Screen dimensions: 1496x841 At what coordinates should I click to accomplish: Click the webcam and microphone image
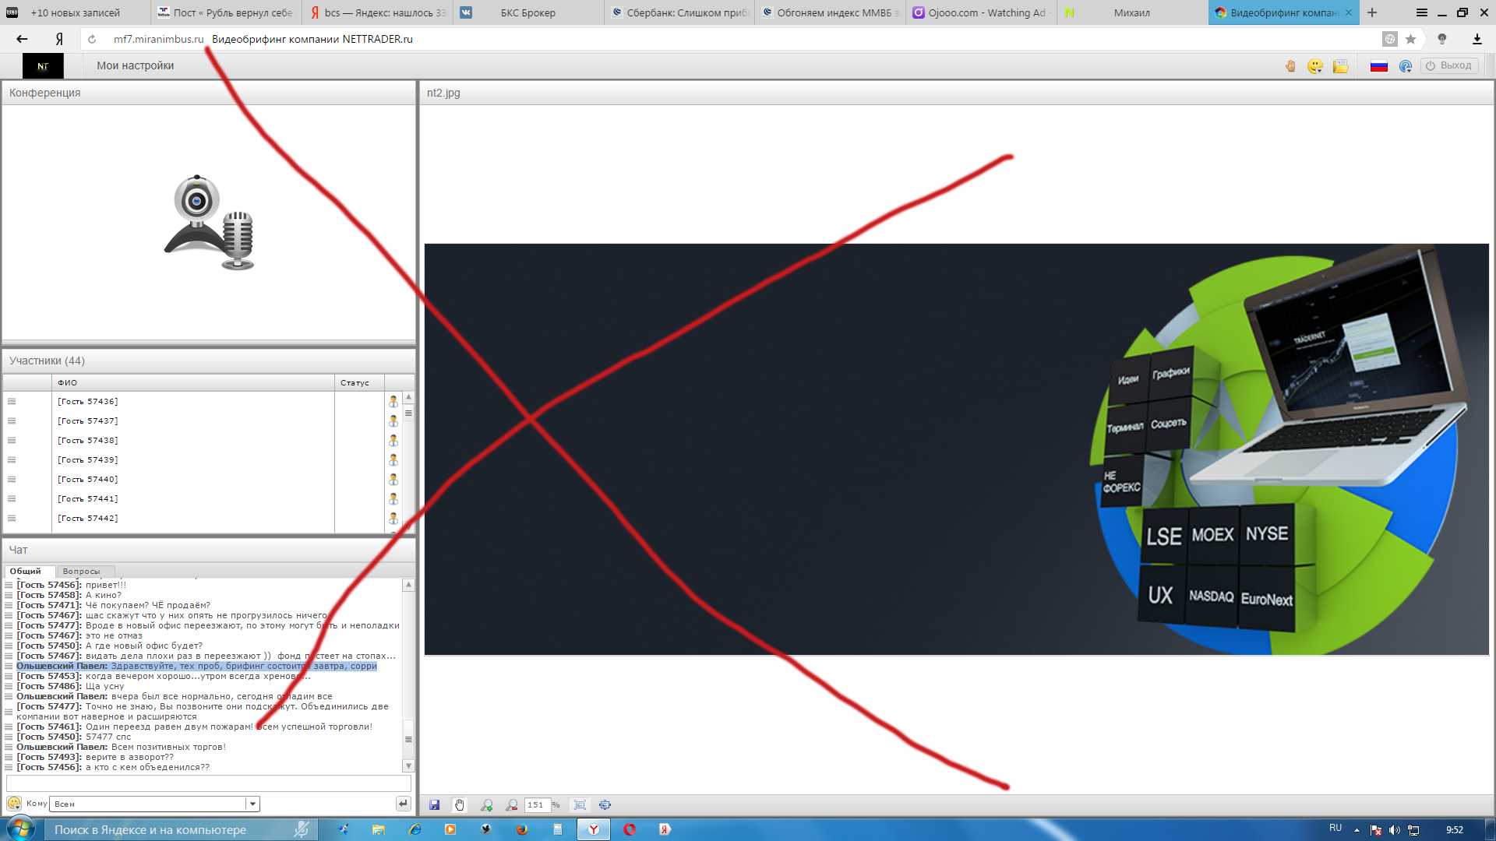209,223
